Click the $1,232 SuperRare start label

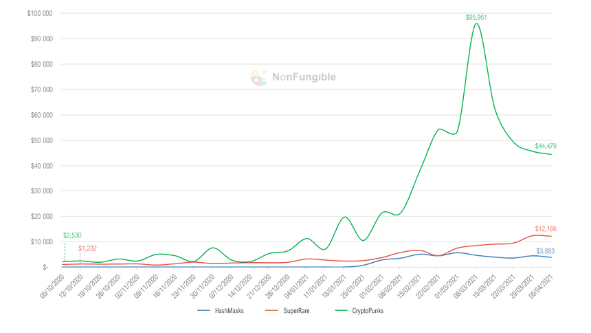pos(89,248)
